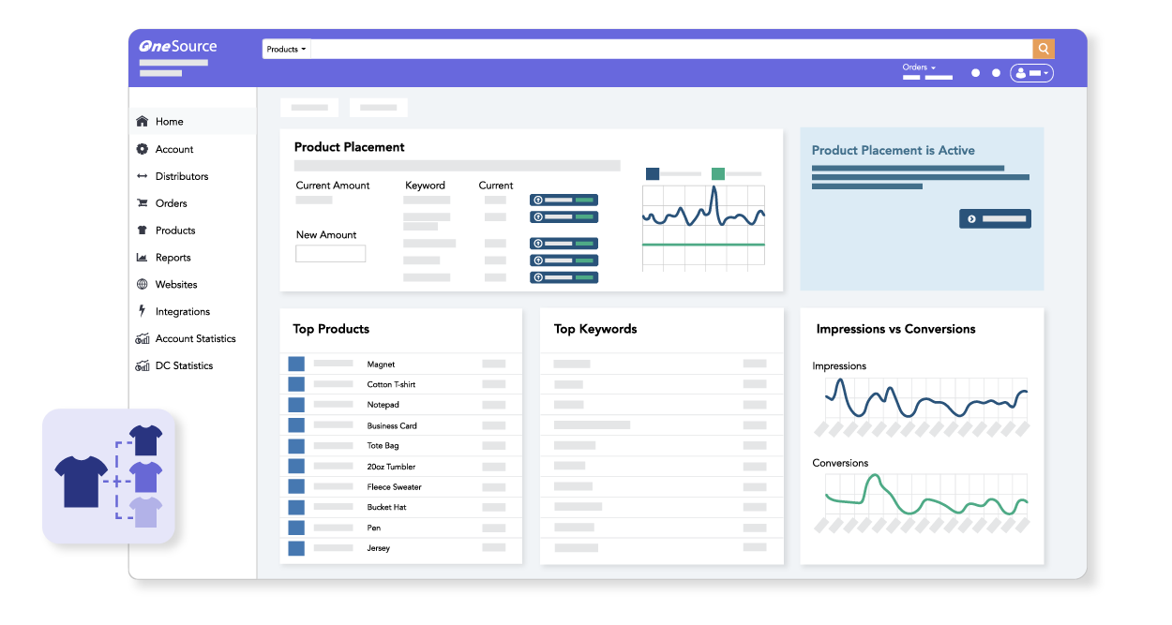The height and width of the screenshot is (625, 1172).
Task: Open Reports chart icon in sidebar
Action: 143,258
